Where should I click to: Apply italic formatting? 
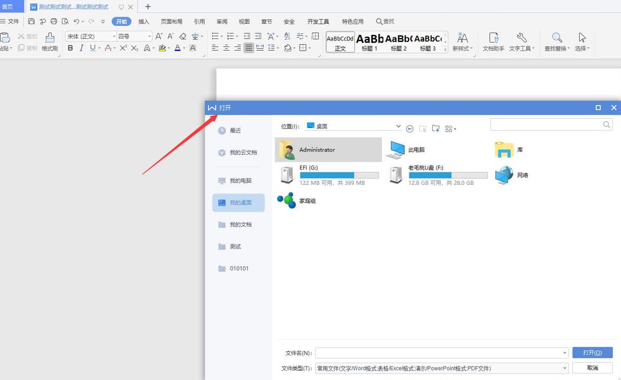[x=81, y=48]
